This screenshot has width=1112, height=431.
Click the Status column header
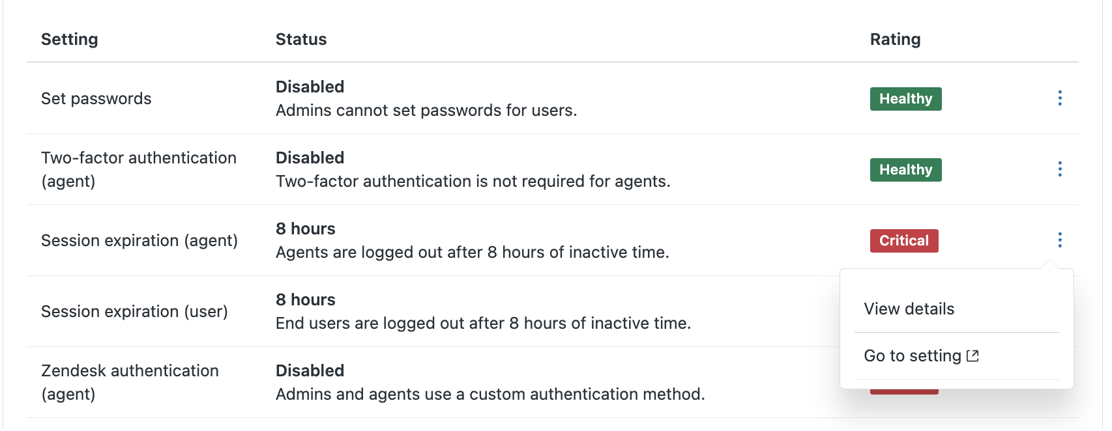pyautogui.click(x=300, y=39)
